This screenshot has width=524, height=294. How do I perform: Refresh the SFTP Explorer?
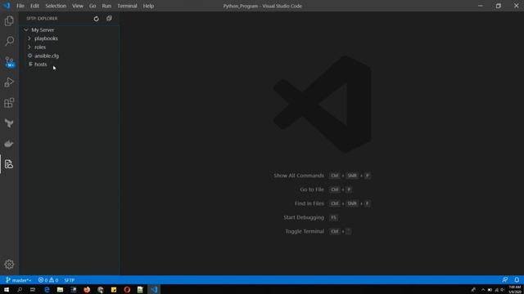pos(97,19)
